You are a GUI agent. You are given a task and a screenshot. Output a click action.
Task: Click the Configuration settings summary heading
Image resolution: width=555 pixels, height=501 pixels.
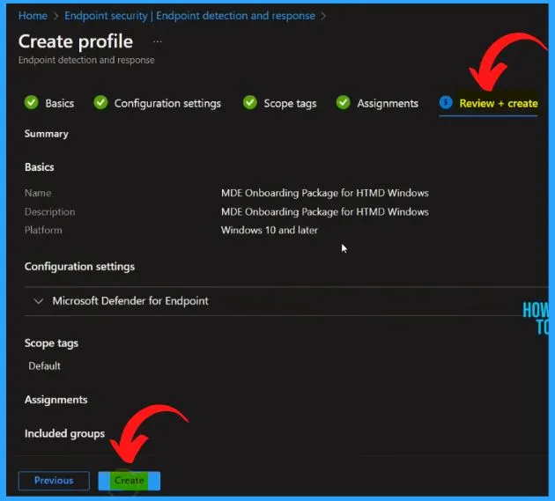(79, 267)
